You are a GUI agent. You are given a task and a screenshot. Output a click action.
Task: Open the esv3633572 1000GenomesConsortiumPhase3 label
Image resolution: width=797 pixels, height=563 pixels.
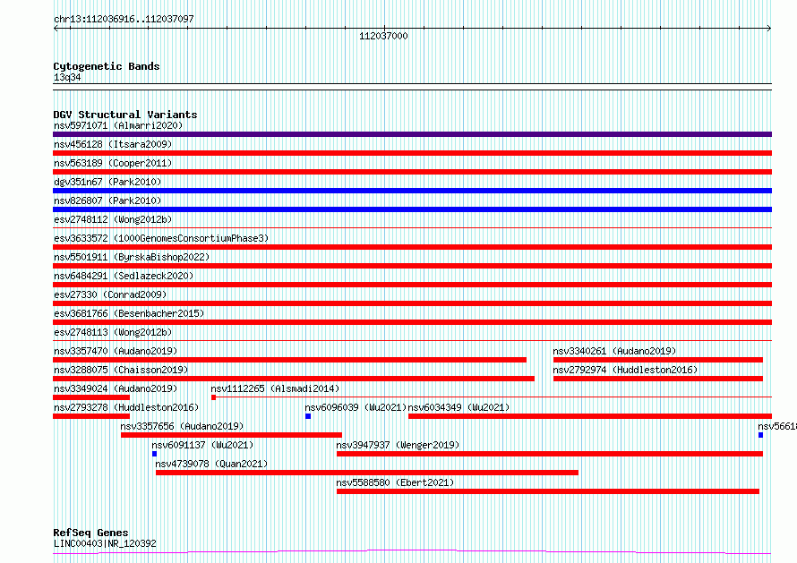(x=160, y=238)
